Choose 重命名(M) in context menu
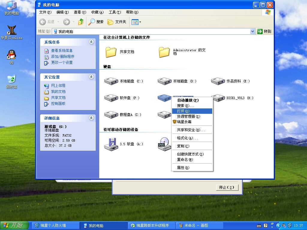 [192, 160]
